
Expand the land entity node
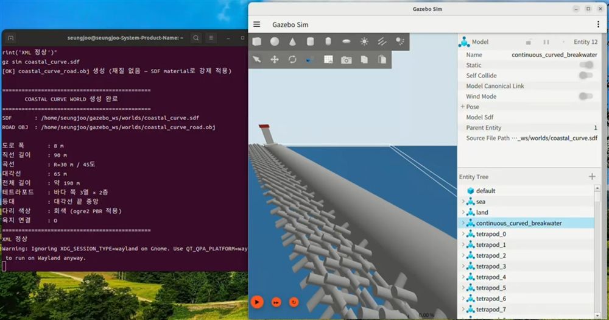pos(463,212)
